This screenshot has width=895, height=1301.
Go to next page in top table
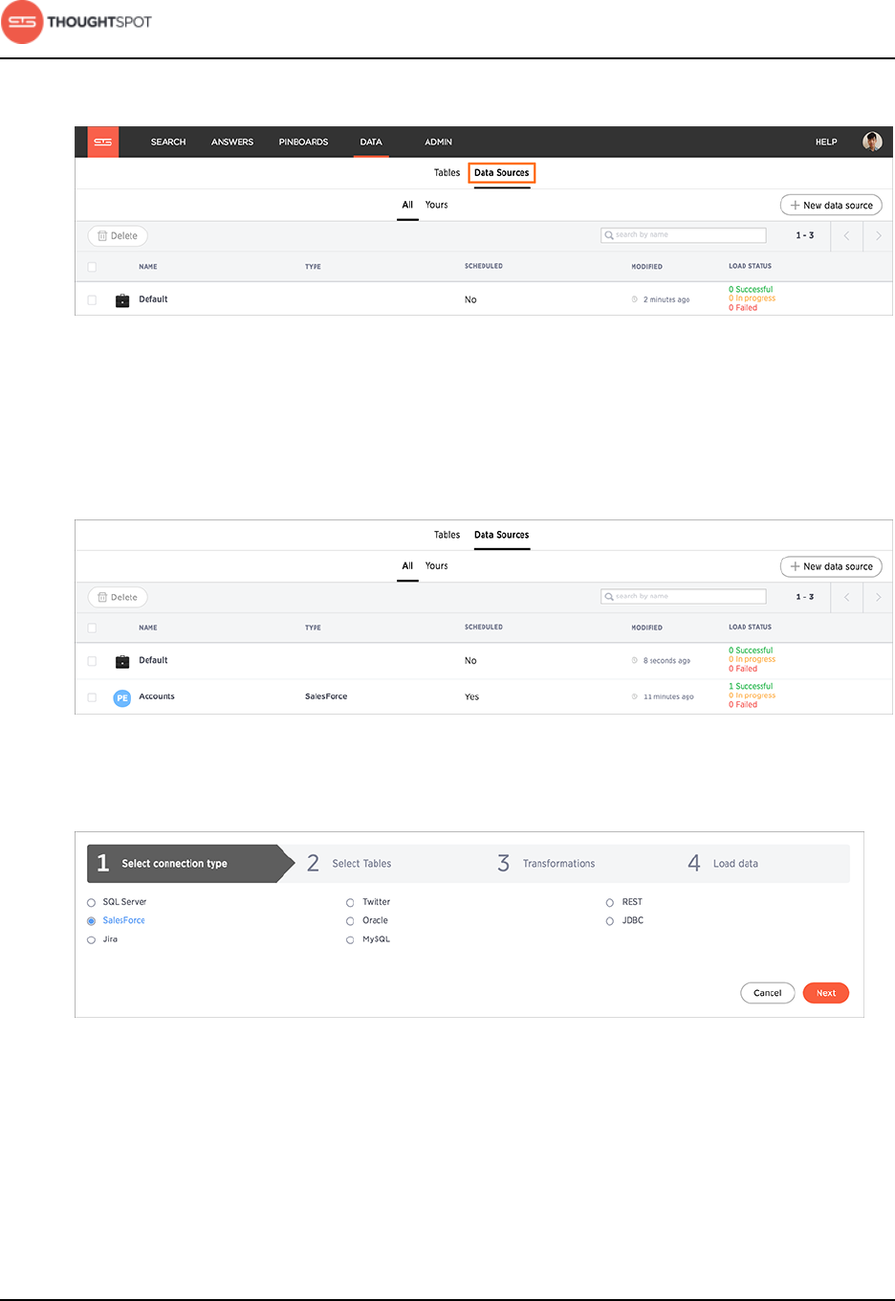[878, 235]
